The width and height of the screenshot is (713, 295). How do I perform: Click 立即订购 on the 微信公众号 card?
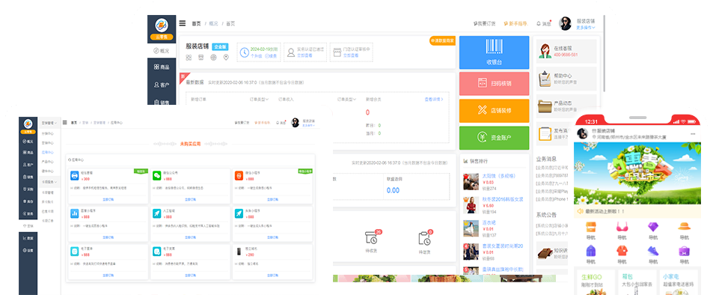tap(190, 199)
